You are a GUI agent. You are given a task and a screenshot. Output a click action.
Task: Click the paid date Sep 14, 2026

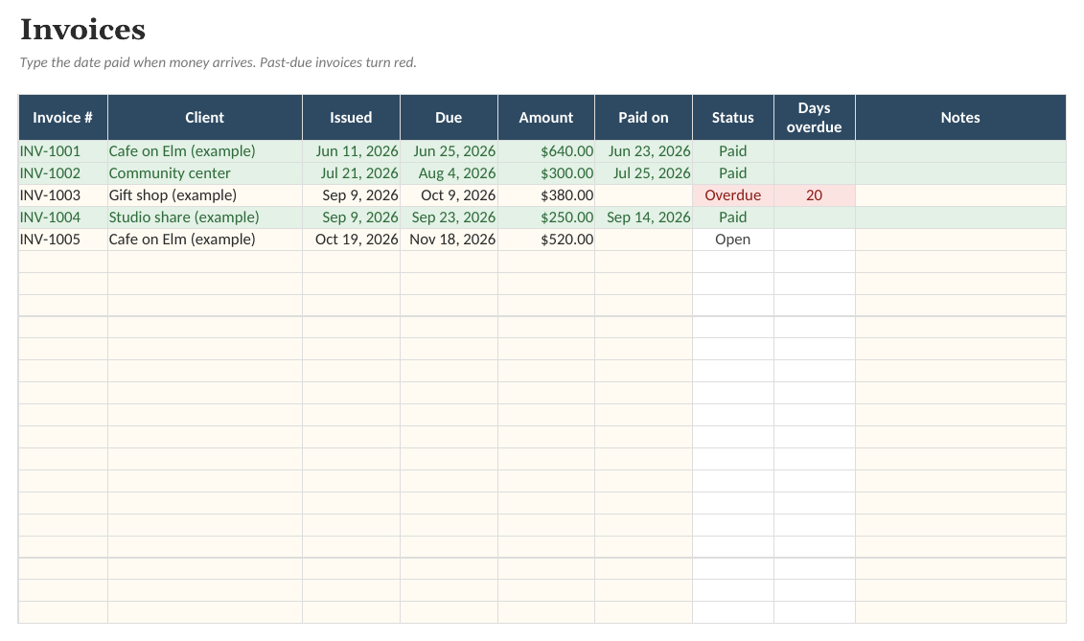click(644, 217)
